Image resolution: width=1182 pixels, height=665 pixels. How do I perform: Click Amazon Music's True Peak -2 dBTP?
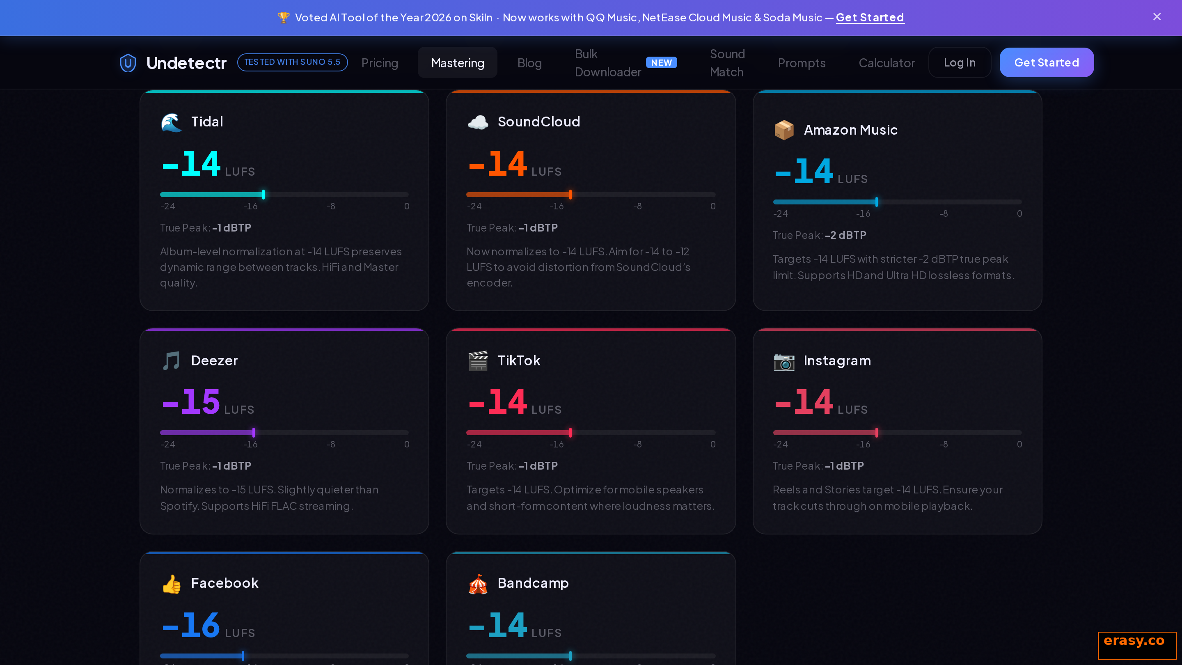(820, 236)
